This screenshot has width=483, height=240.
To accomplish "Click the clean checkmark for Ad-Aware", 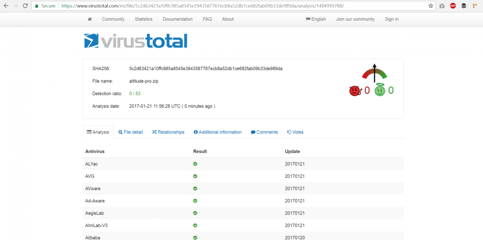I will [195, 201].
